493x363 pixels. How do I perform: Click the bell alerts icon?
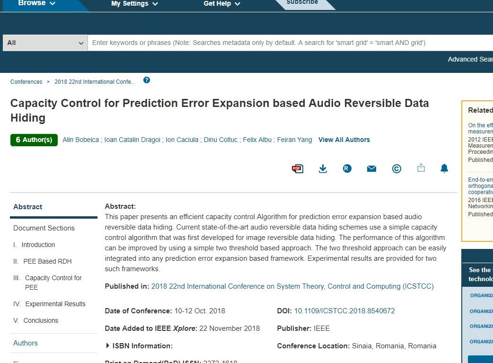click(444, 168)
